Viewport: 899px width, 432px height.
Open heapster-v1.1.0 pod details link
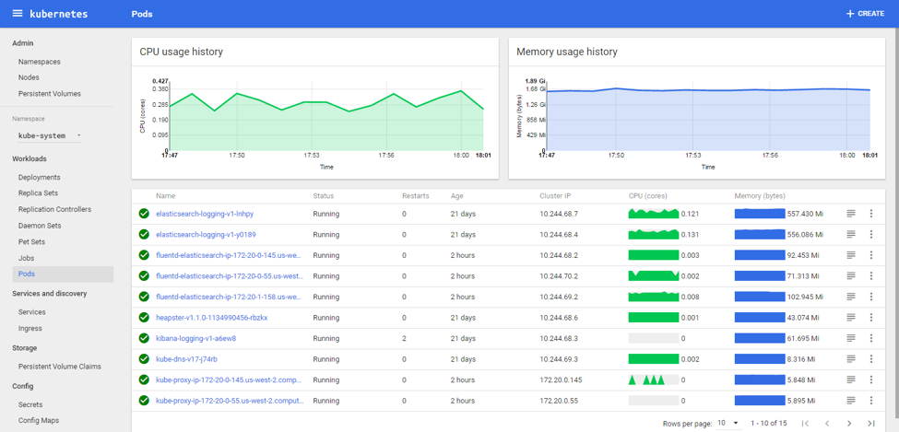[211, 318]
